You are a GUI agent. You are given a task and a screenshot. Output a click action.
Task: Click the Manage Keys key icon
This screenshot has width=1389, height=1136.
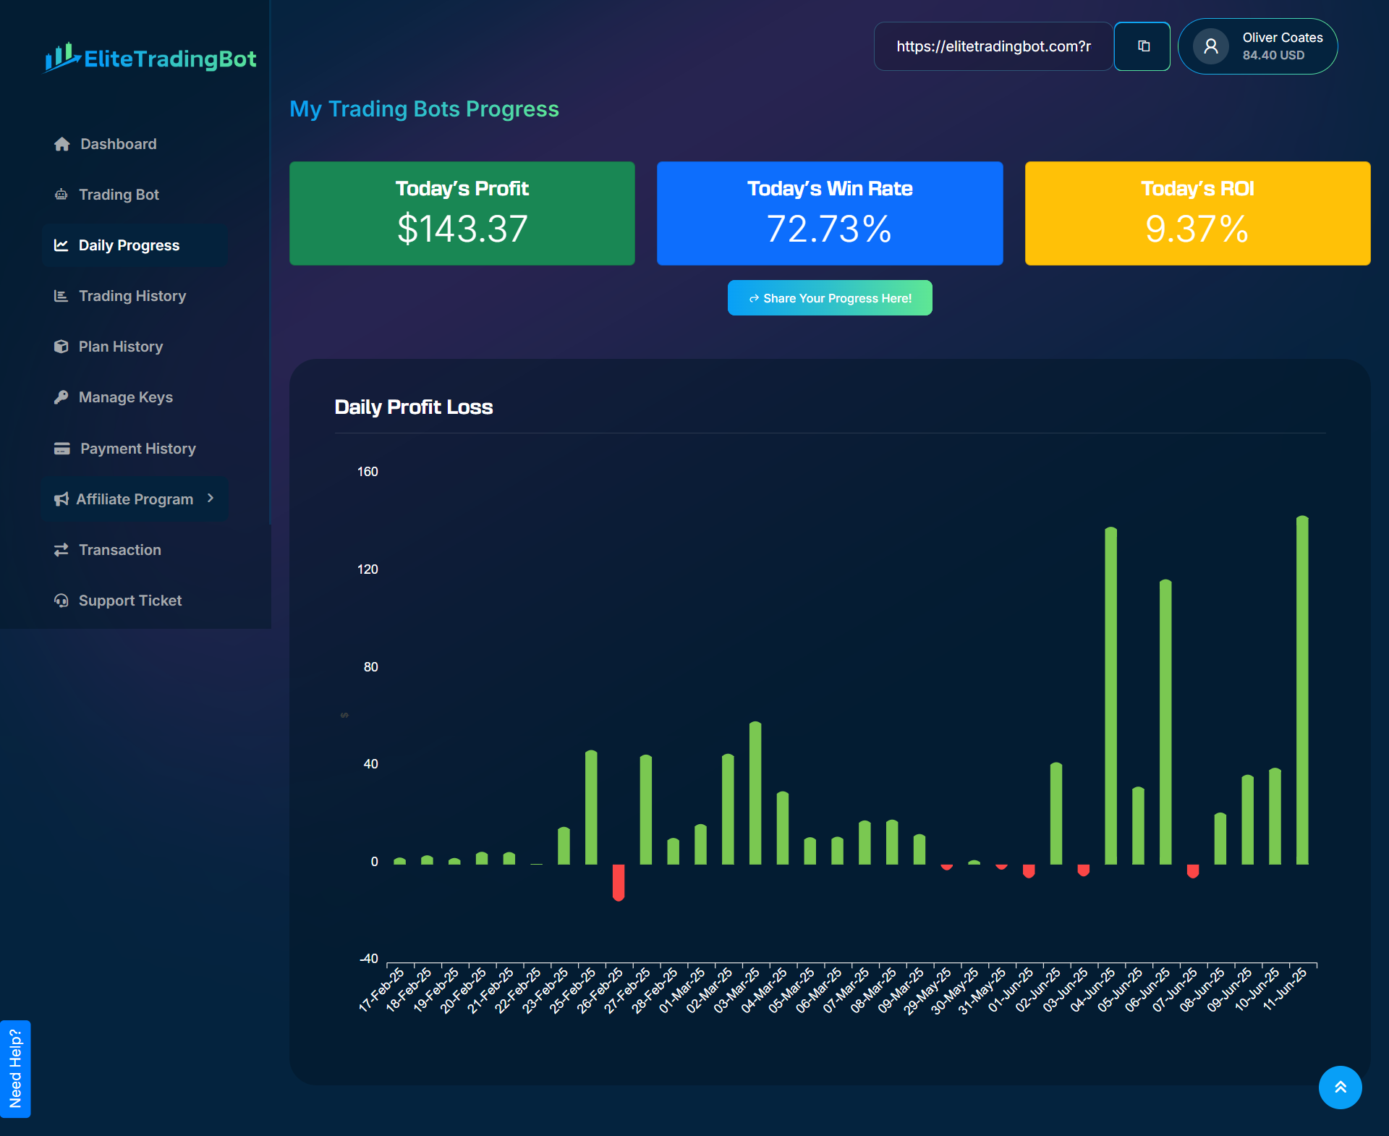coord(61,397)
